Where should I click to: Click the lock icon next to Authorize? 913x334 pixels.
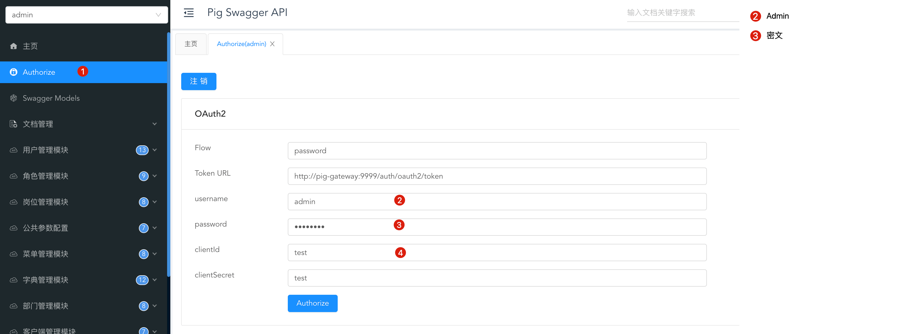(14, 72)
